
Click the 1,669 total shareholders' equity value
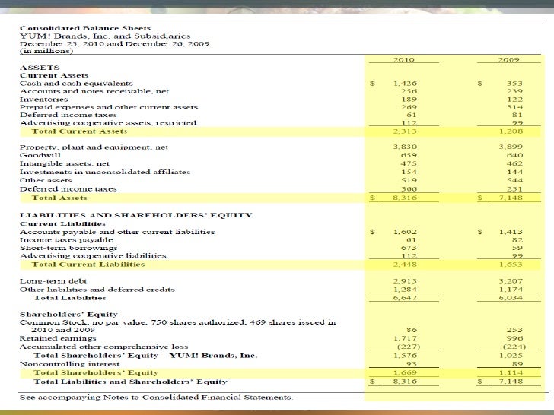406,372
